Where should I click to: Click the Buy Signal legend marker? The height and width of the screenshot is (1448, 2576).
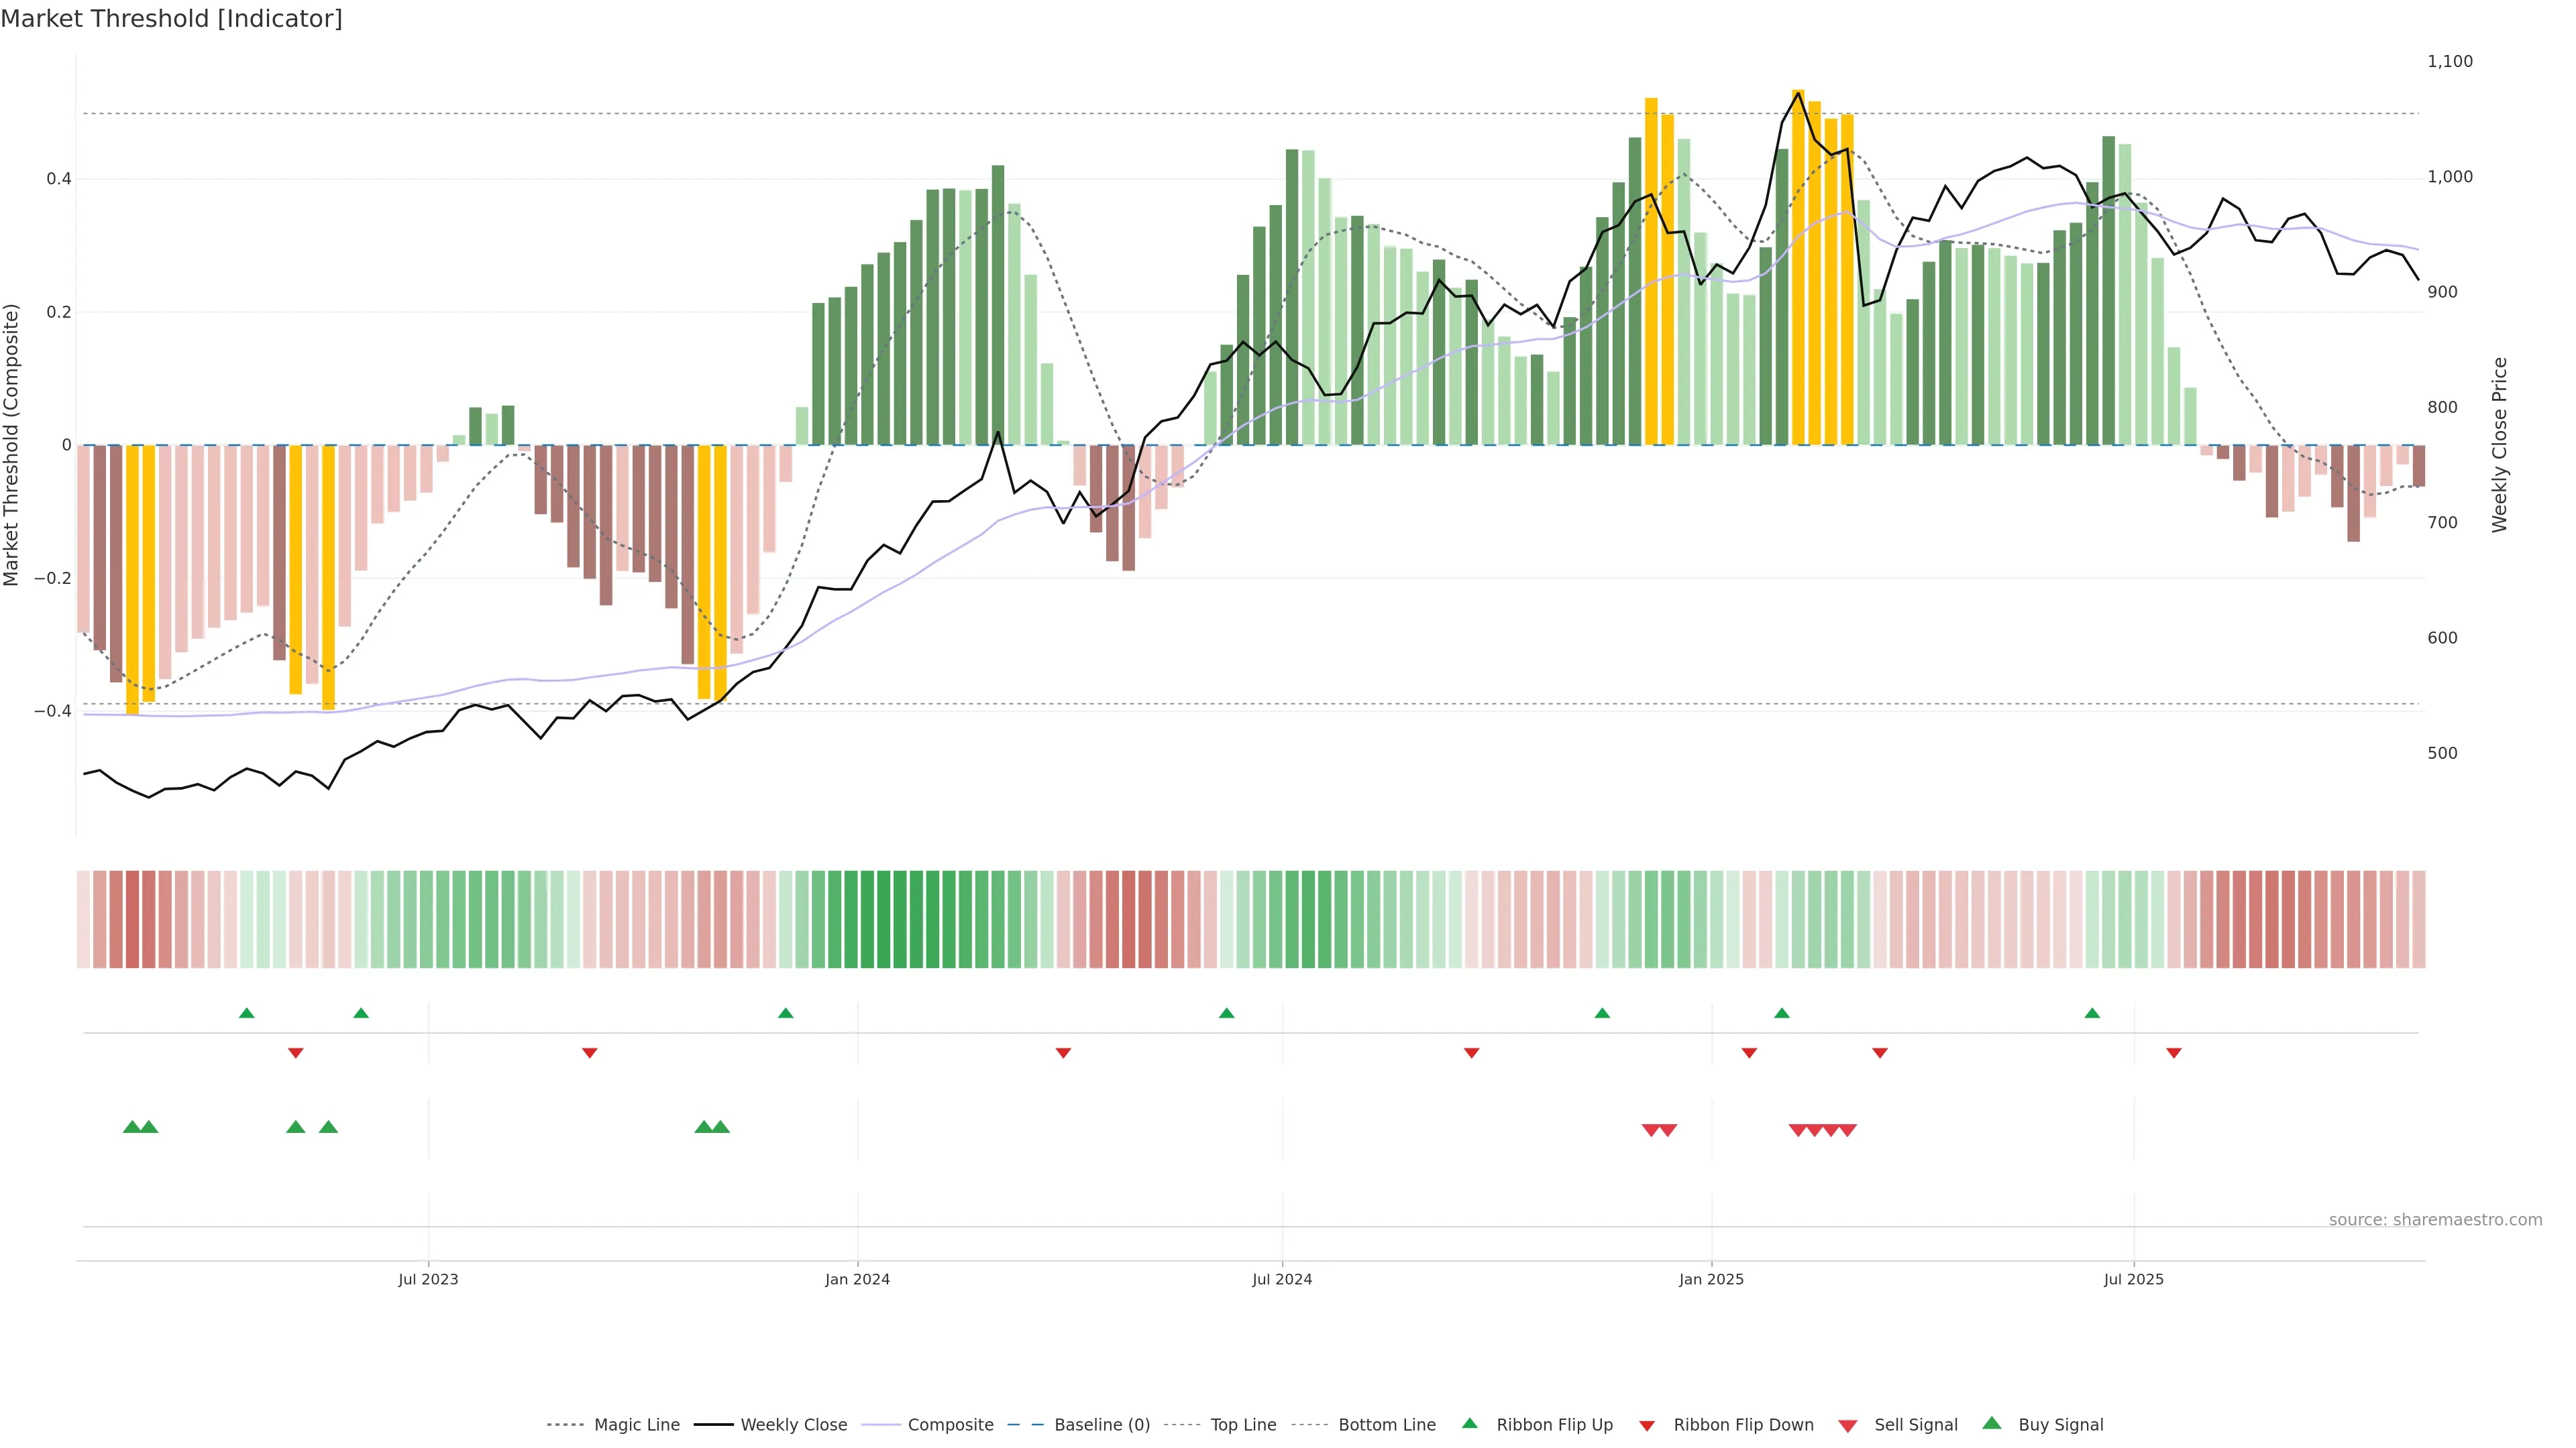[x=1992, y=1423]
